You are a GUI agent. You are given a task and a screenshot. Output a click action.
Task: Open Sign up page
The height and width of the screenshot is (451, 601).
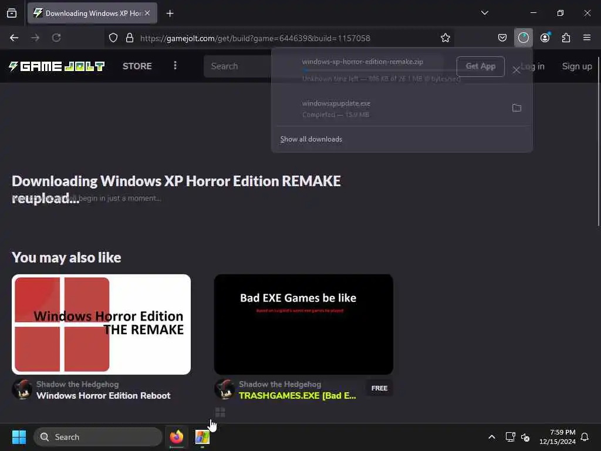(x=576, y=66)
